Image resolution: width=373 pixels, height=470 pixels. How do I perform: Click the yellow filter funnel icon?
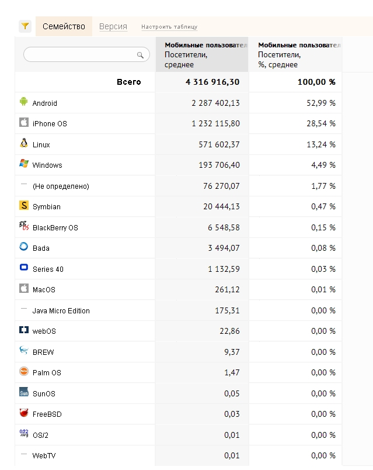coord(25,26)
